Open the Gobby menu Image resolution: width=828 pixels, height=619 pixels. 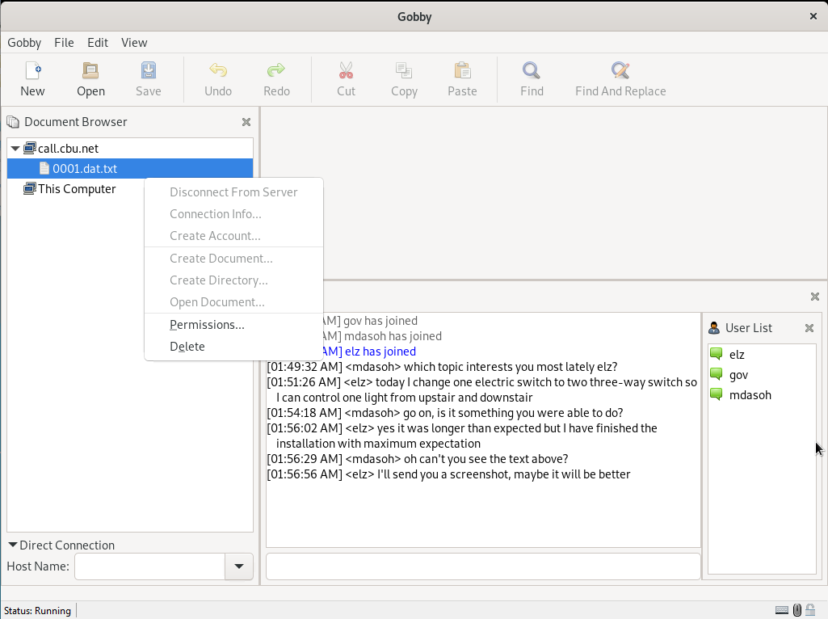[24, 43]
